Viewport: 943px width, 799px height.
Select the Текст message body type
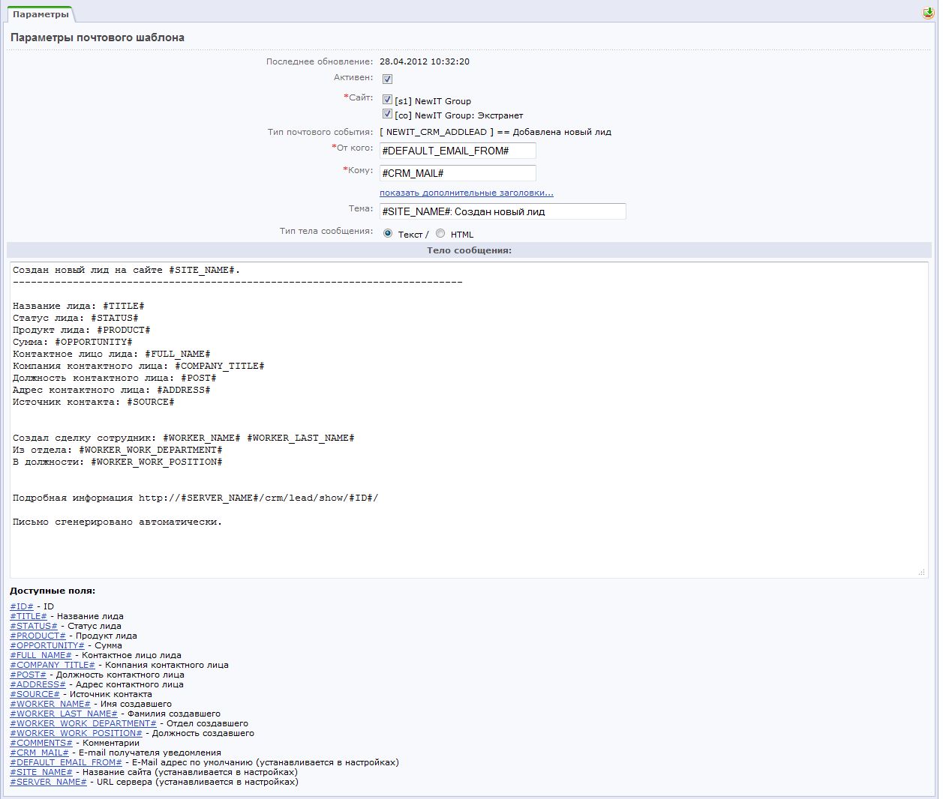pyautogui.click(x=388, y=234)
